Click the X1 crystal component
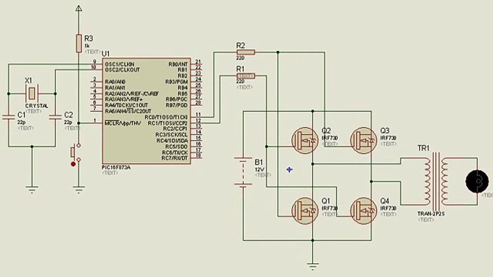The height and width of the screenshot is (277, 493). click(32, 93)
